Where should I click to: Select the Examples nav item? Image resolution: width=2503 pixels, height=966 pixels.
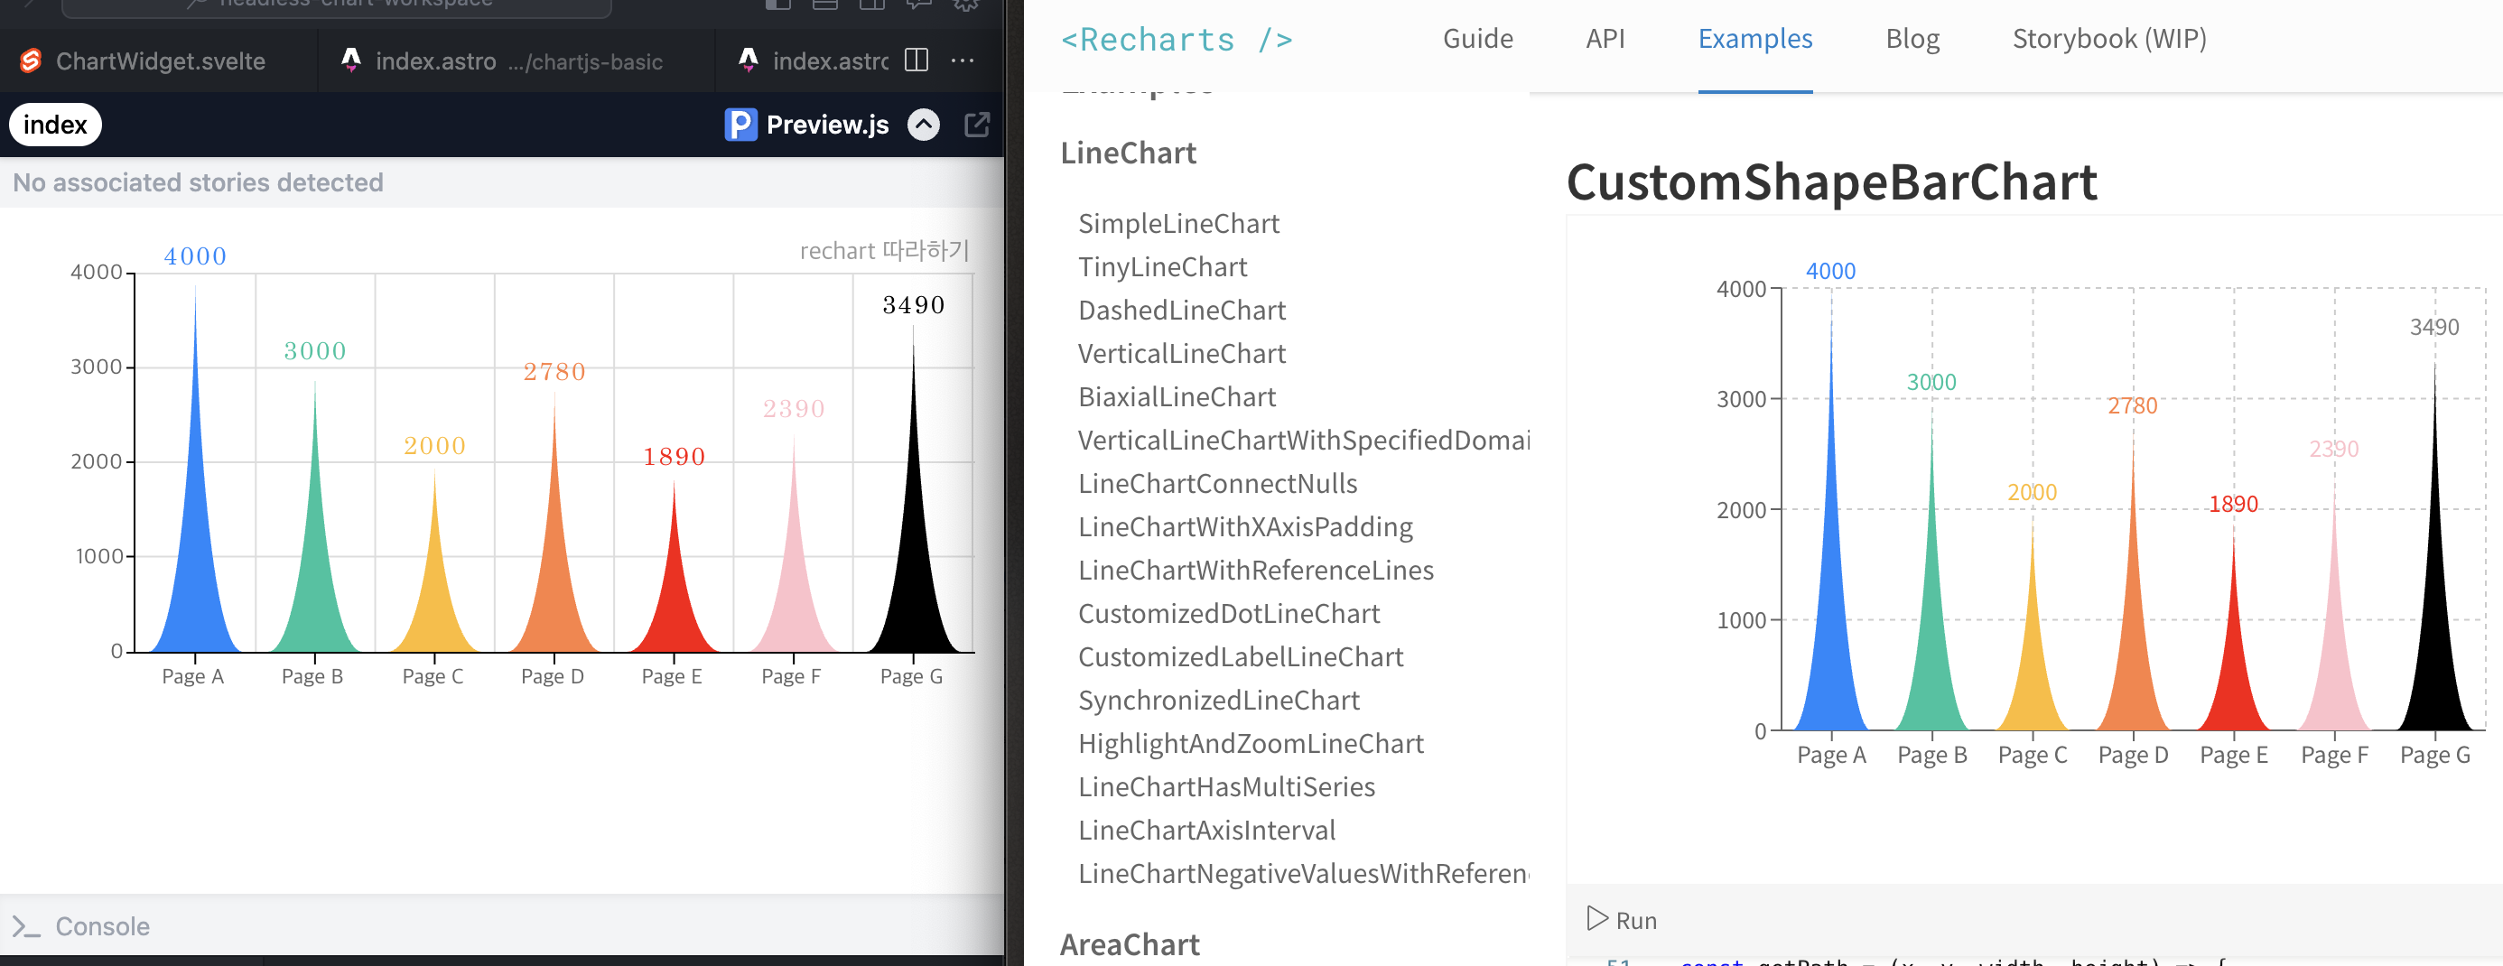1754,39
